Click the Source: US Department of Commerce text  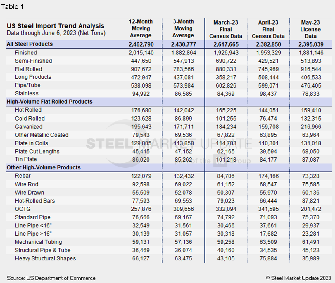click(x=51, y=278)
